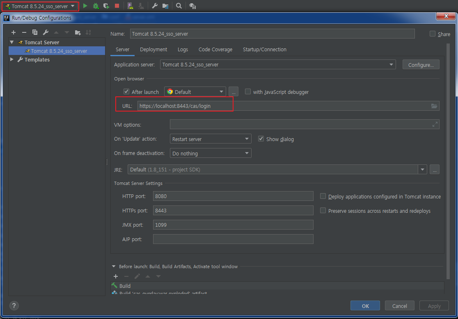Click the HTTP port field showing 8080
458x319 pixels.
click(233, 196)
